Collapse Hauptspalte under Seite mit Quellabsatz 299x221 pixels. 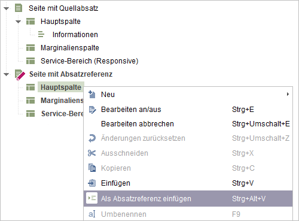[x=18, y=22]
